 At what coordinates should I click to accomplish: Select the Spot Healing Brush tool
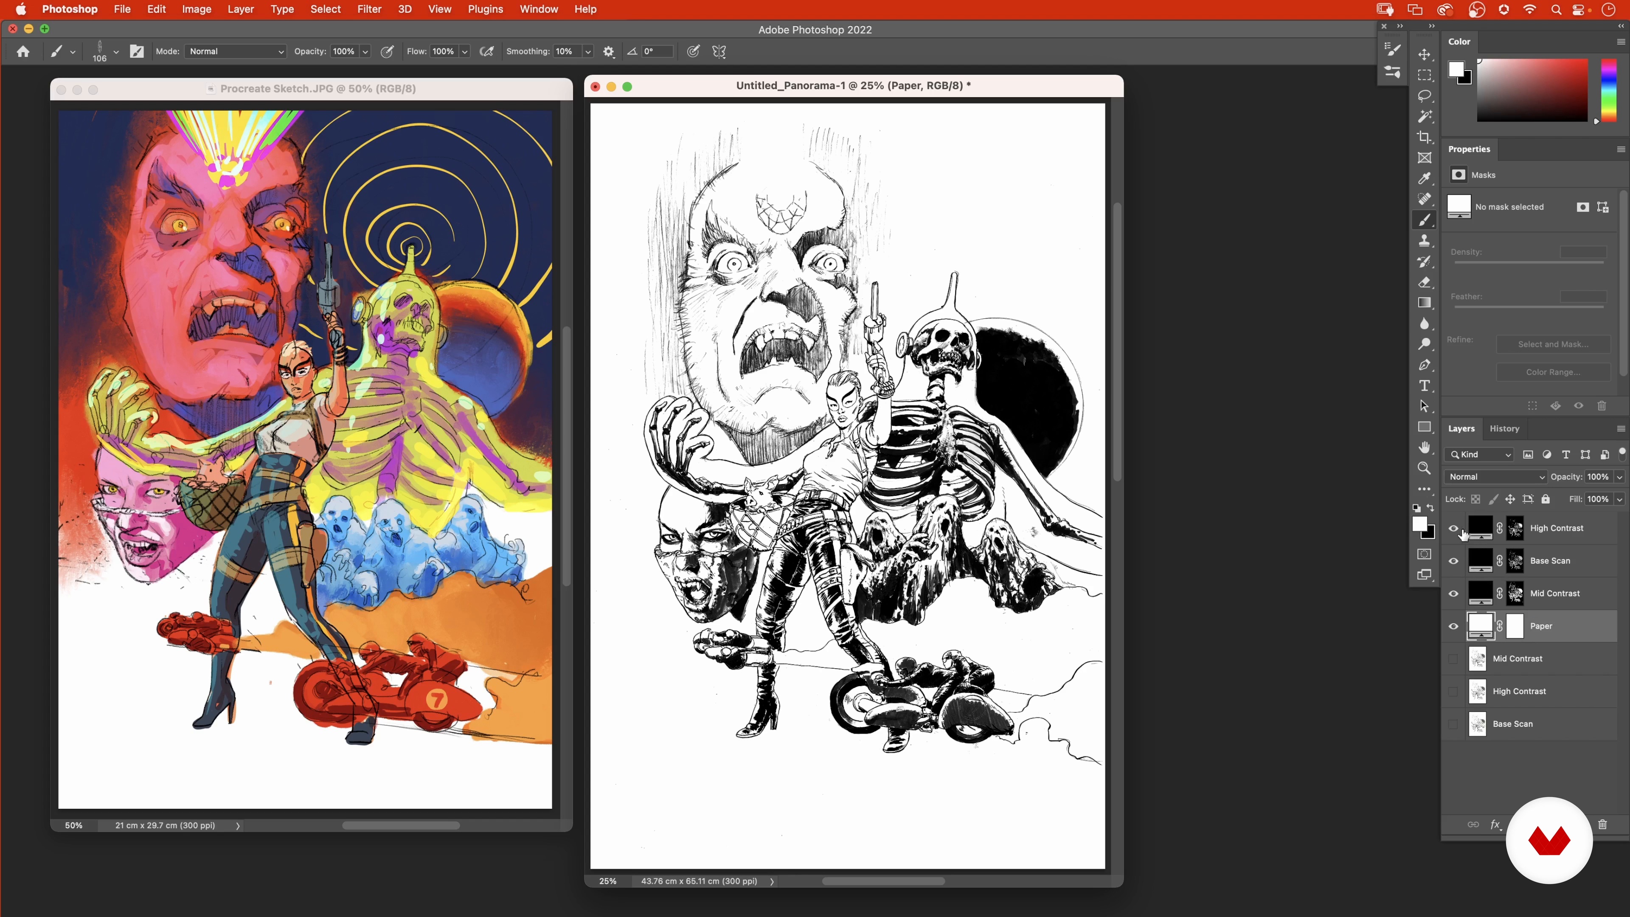[x=1425, y=200]
